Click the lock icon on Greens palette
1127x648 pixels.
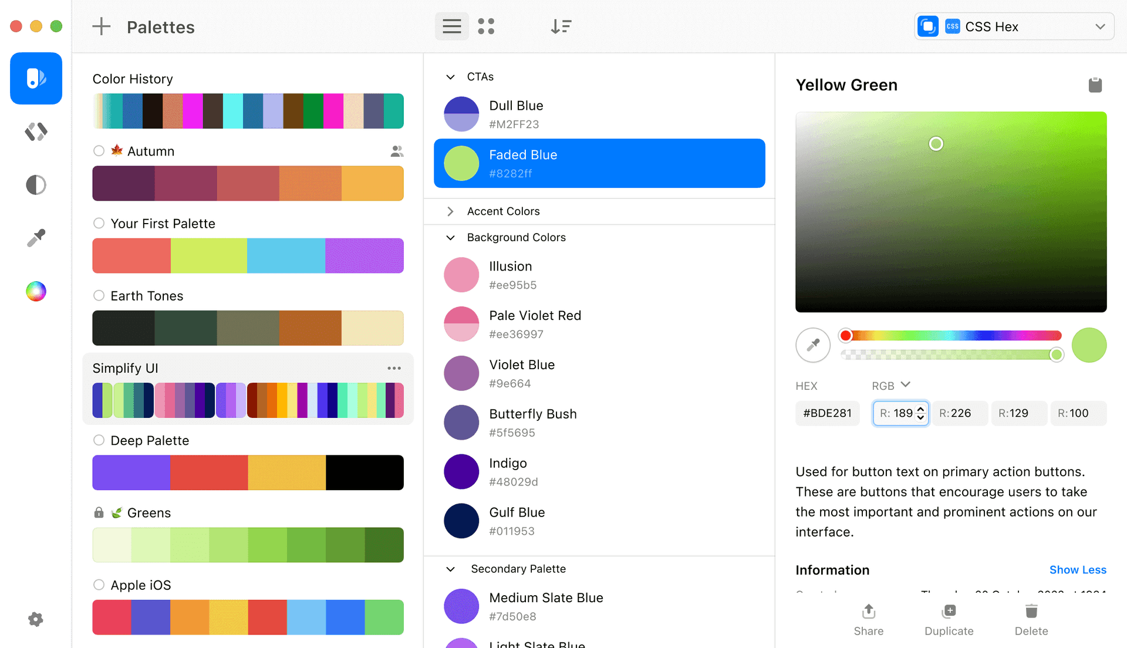[99, 512]
